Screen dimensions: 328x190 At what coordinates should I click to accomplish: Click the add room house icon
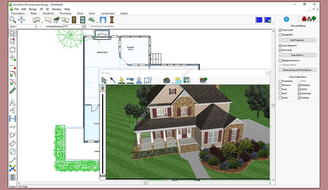click(x=56, y=20)
